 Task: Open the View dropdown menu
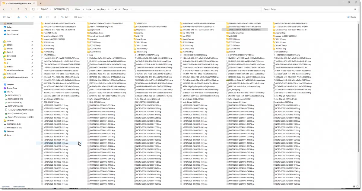(79, 17)
